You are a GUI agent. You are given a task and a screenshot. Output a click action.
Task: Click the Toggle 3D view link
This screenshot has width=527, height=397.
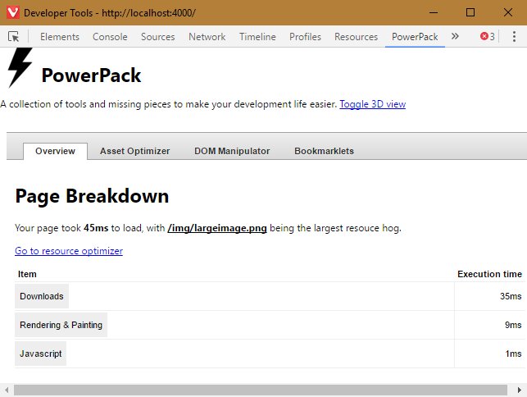click(x=372, y=104)
